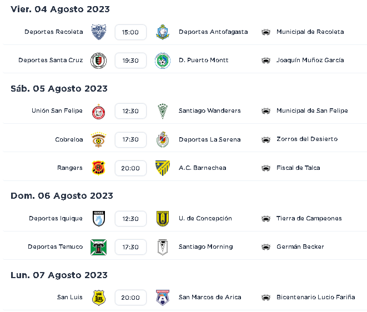Click the San Marcos de Arica crest

click(x=163, y=298)
